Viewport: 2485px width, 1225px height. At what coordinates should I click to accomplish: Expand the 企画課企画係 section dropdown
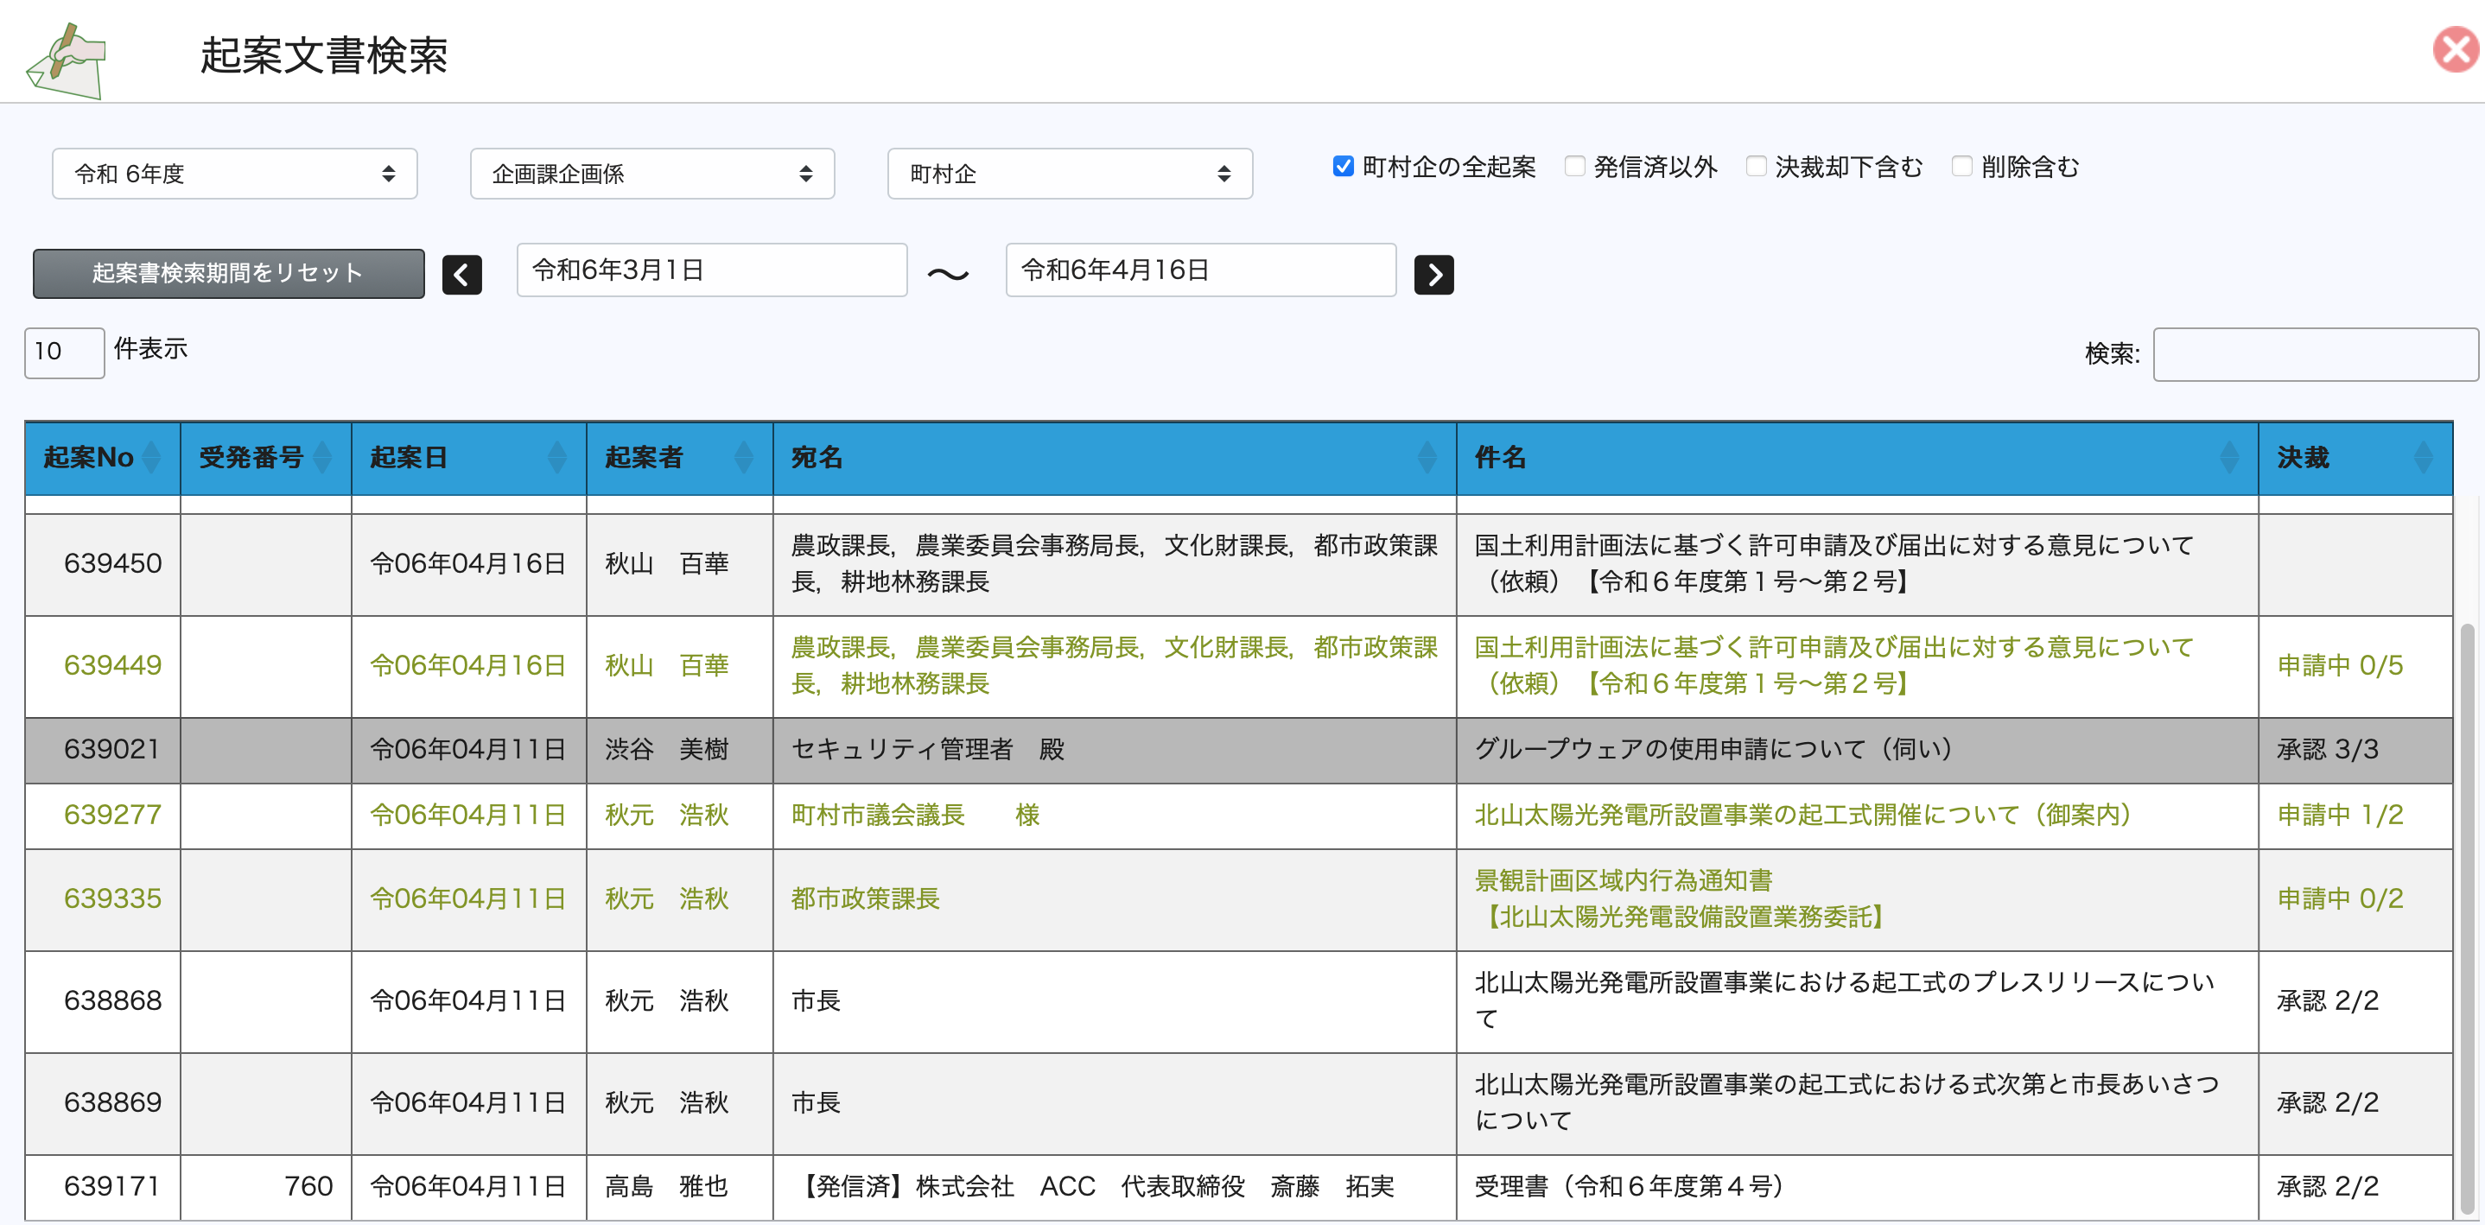click(x=652, y=174)
